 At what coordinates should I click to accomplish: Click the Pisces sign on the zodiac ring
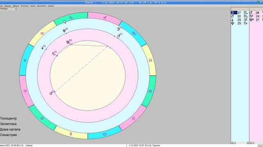coord(25,60)
